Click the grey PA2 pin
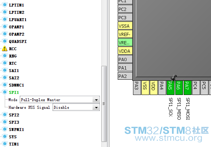This screenshot has width=211, height=147. point(125,76)
